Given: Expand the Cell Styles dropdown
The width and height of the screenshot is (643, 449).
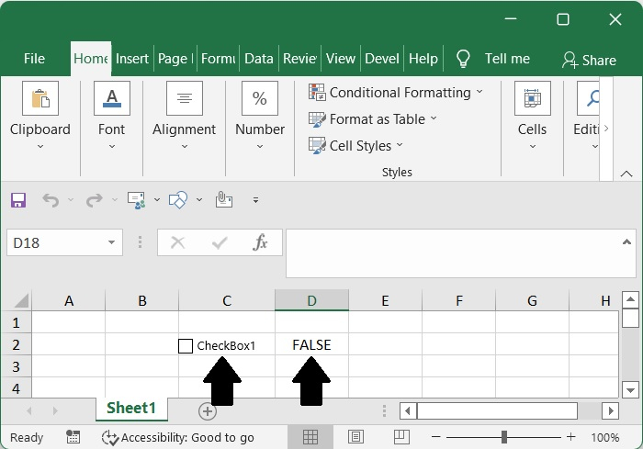Looking at the screenshot, I should pos(355,145).
